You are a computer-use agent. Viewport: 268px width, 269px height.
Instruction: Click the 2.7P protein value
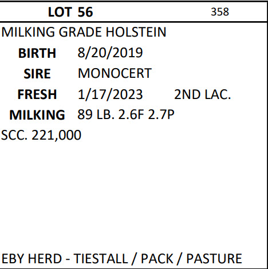161,114
